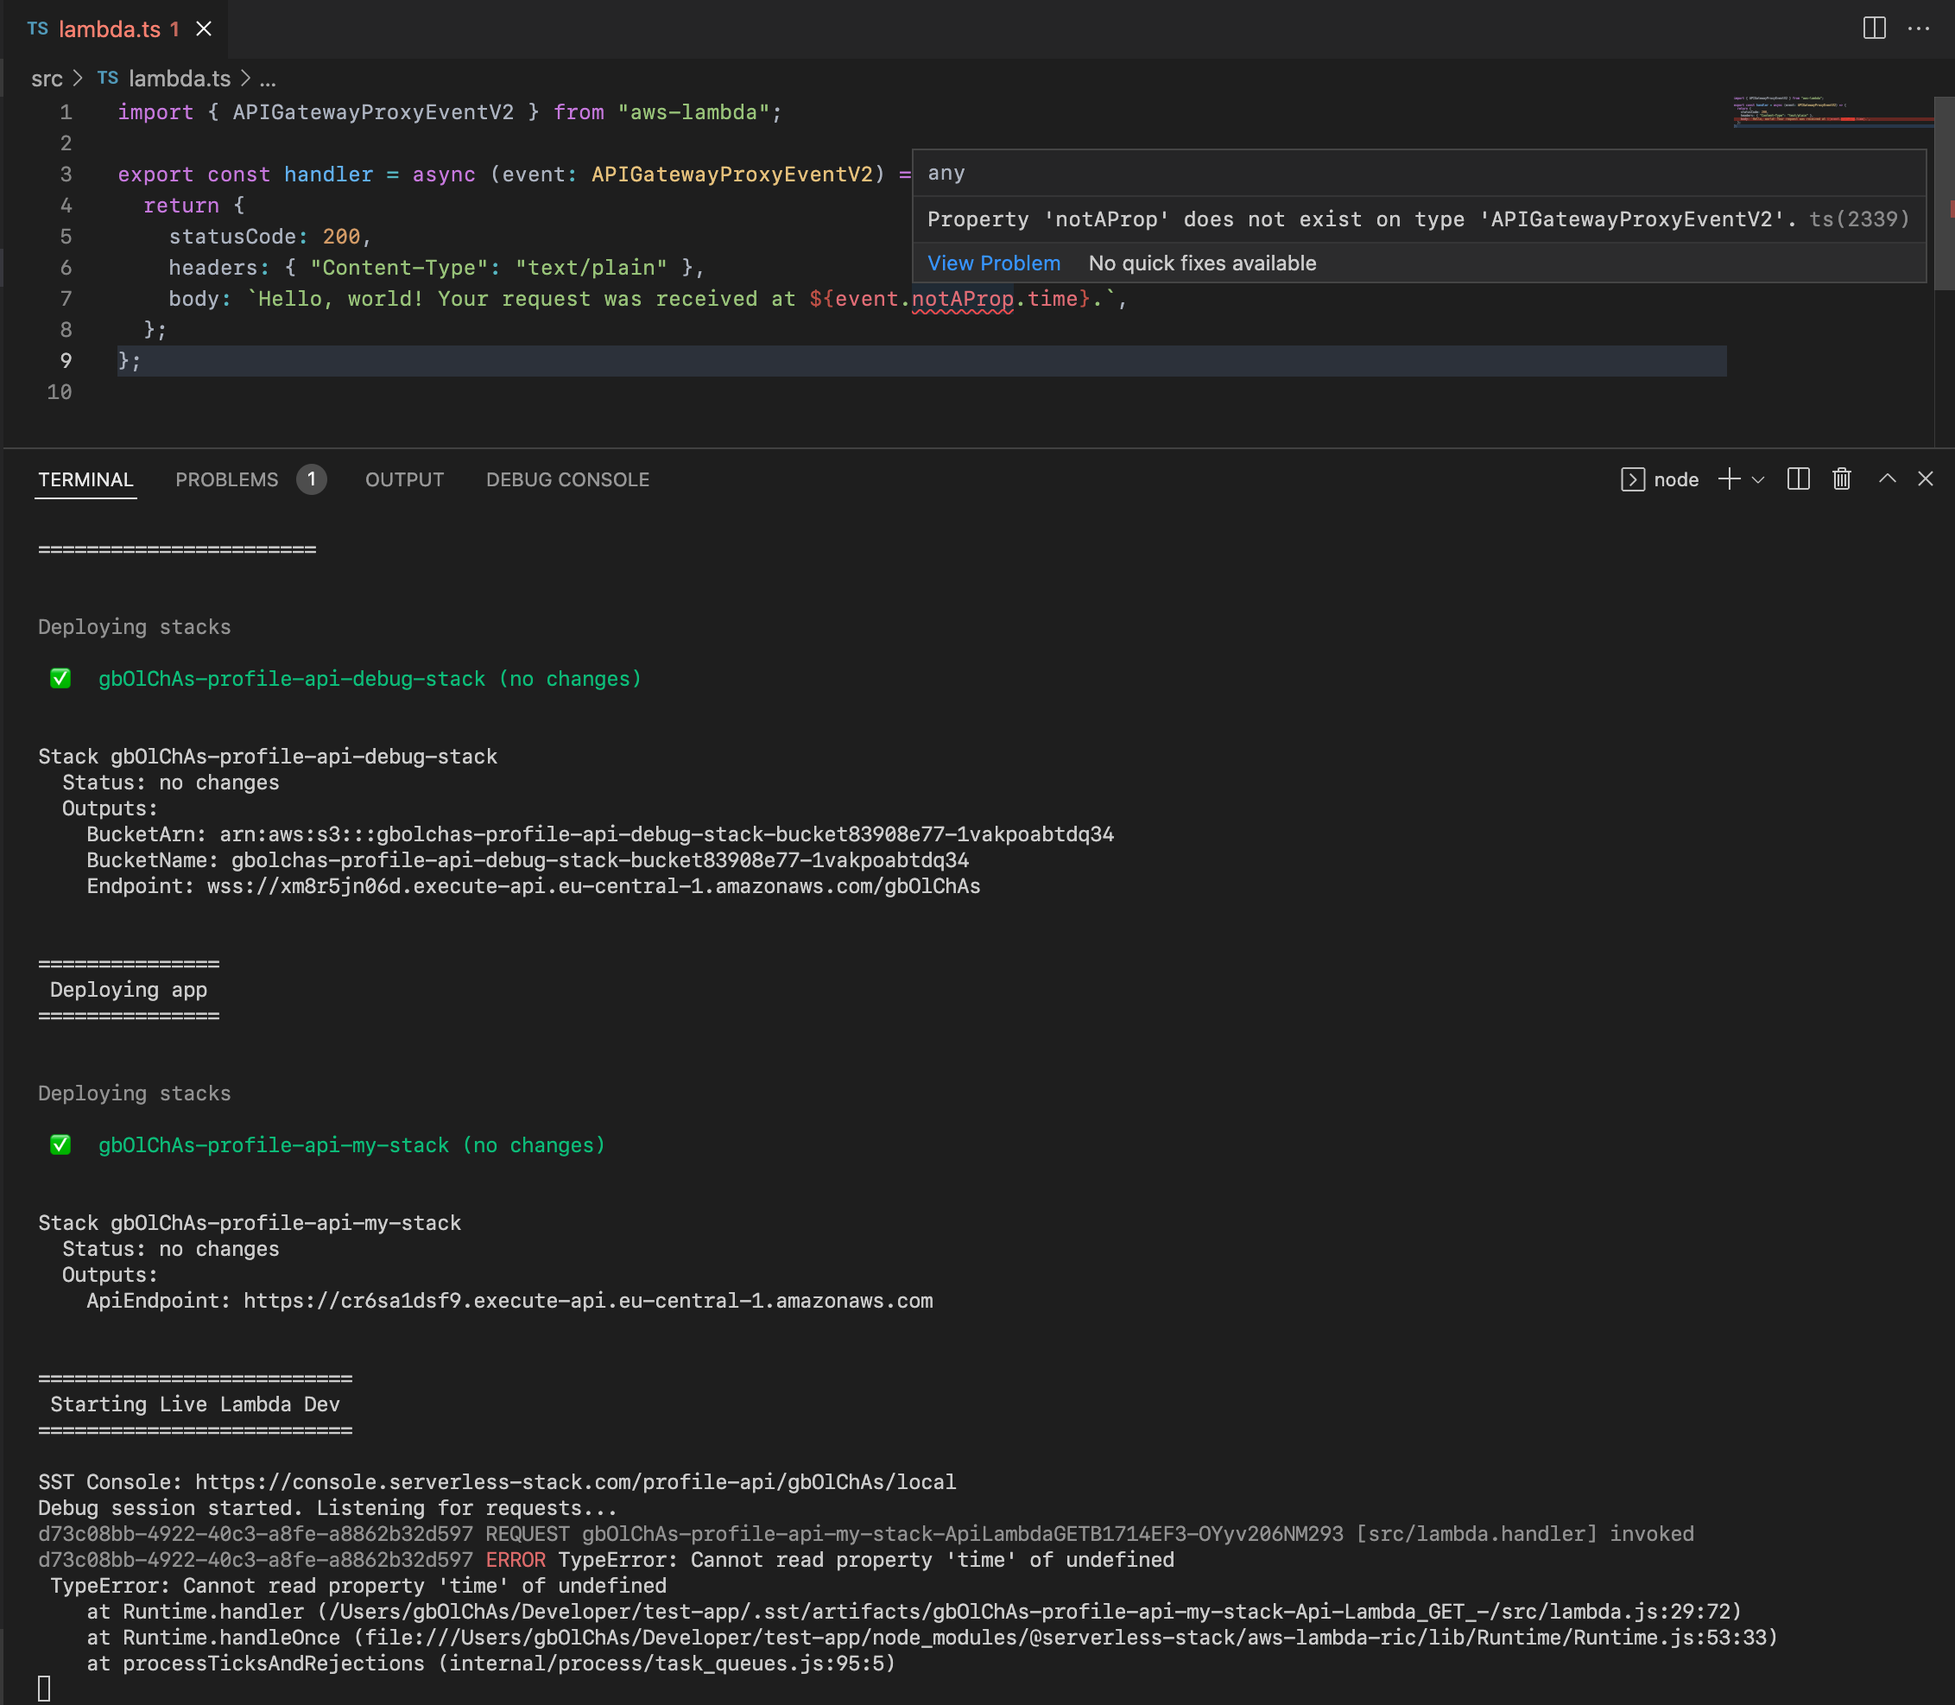Open the PROBLEMS panel tab
Image resolution: width=1955 pixels, height=1705 pixels.
(226, 479)
